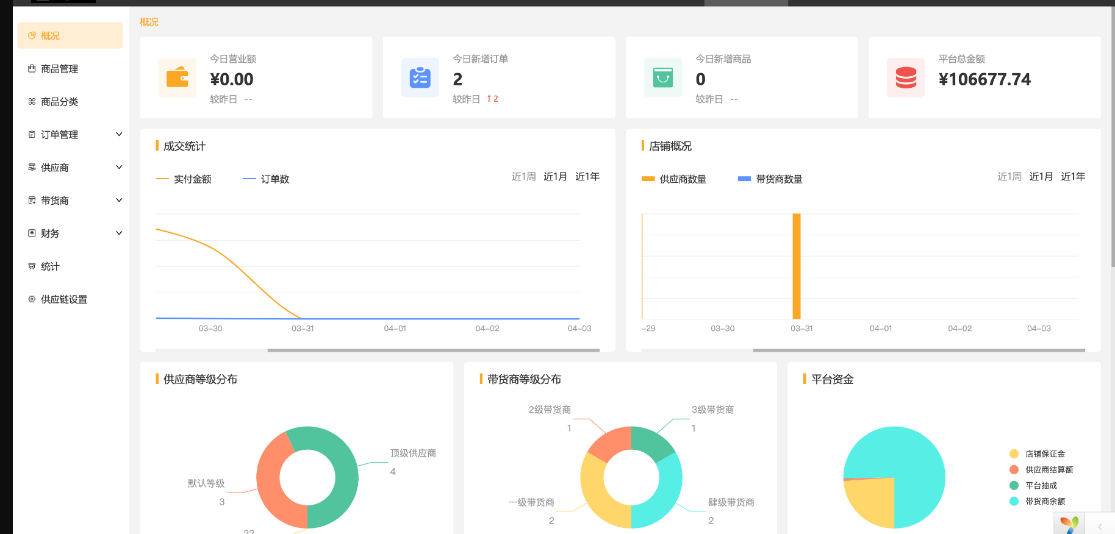This screenshot has width=1115, height=534.
Task: Click the orange wallet icon for 今日营业额
Action: pyautogui.click(x=177, y=77)
